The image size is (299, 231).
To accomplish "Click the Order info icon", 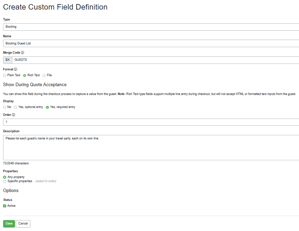I will pos(14,114).
